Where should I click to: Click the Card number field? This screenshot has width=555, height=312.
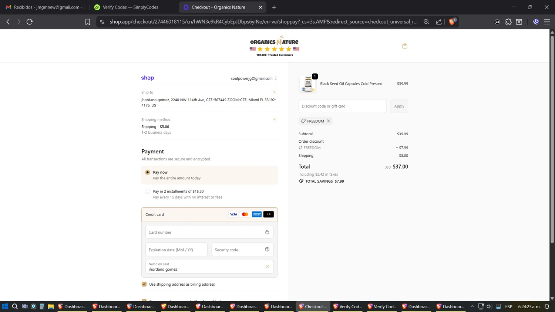pos(209,232)
